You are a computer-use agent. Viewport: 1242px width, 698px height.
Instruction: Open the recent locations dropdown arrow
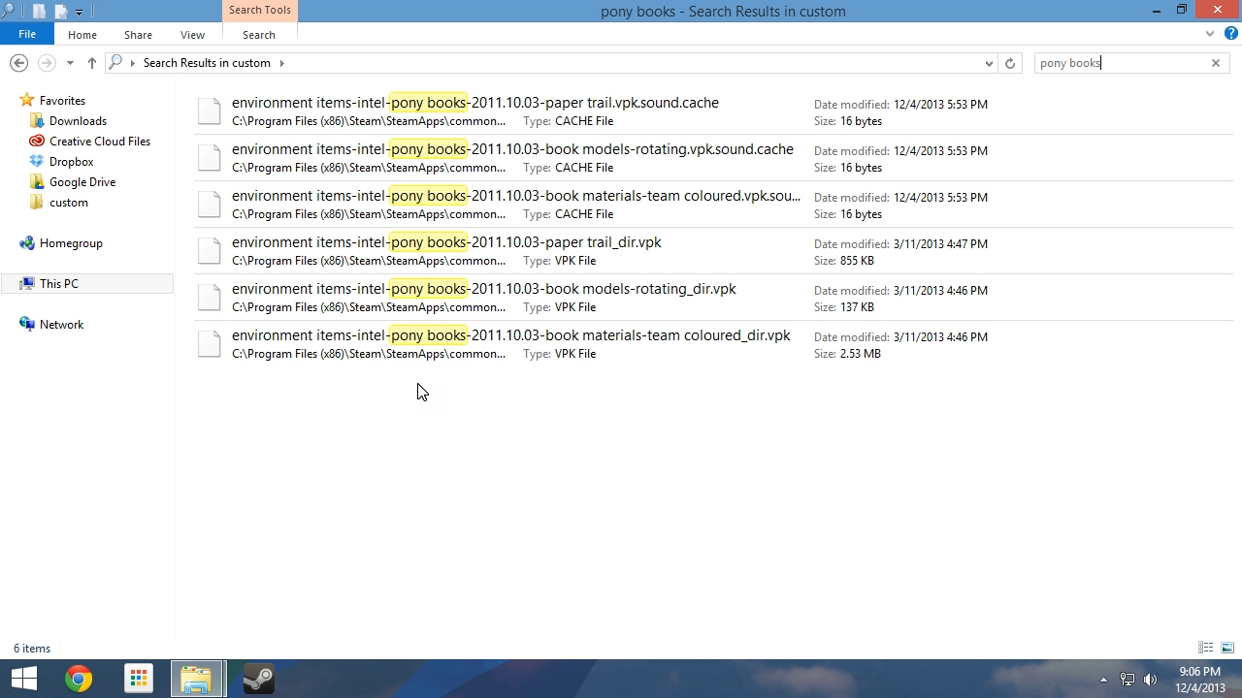[x=70, y=63]
